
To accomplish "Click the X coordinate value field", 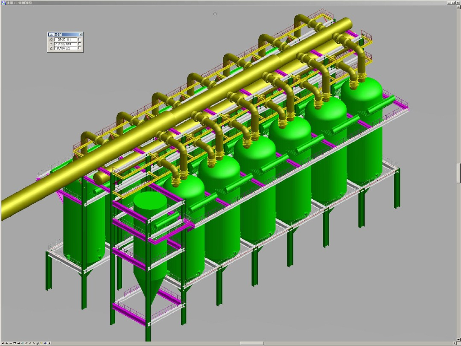I will pos(66,40).
